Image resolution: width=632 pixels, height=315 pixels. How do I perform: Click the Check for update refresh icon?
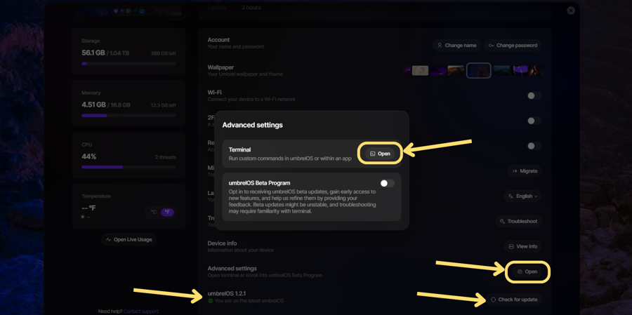pyautogui.click(x=494, y=300)
